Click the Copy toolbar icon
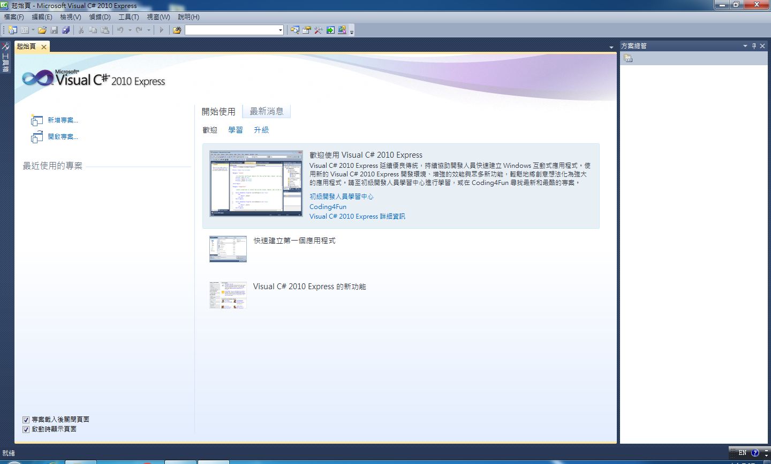The height and width of the screenshot is (464, 771). (x=93, y=30)
